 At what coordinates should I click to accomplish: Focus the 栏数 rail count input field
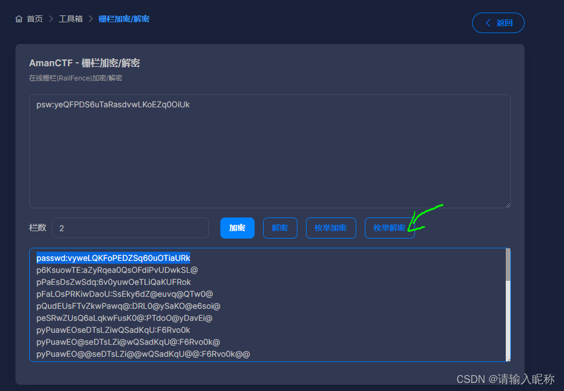point(130,228)
